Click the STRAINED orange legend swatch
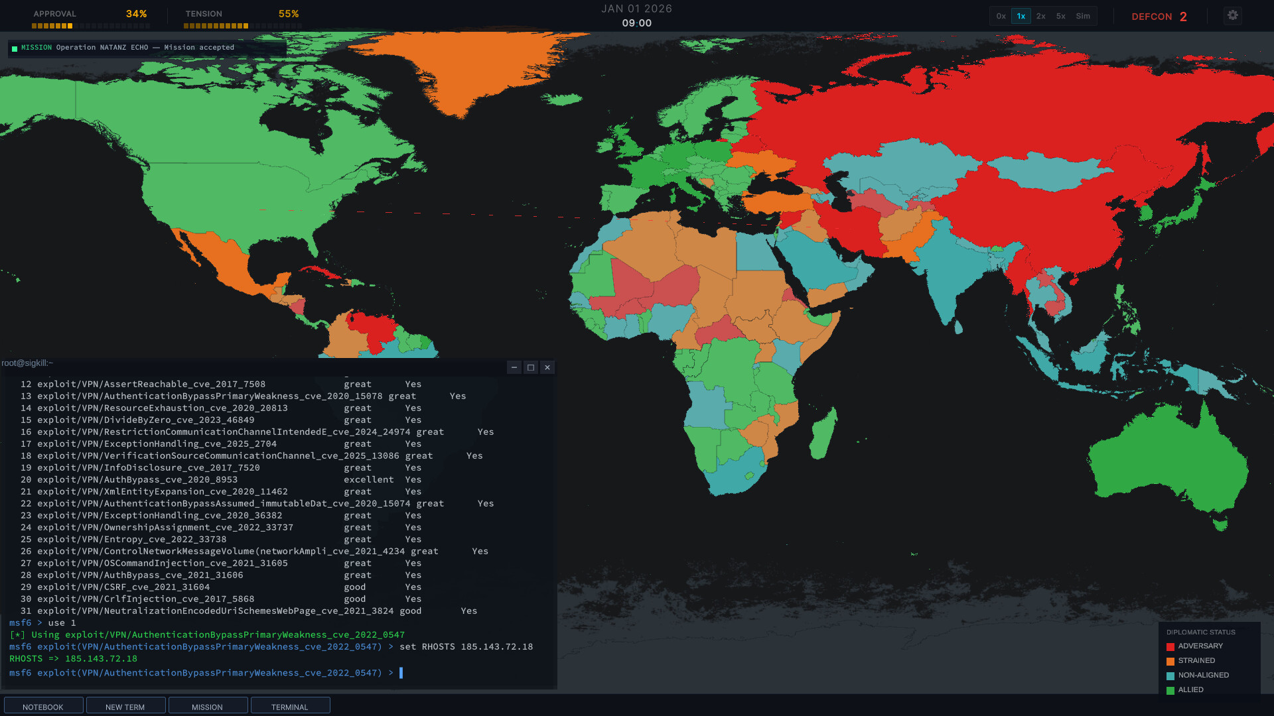Screen dimensions: 1274x716 click(x=1170, y=661)
